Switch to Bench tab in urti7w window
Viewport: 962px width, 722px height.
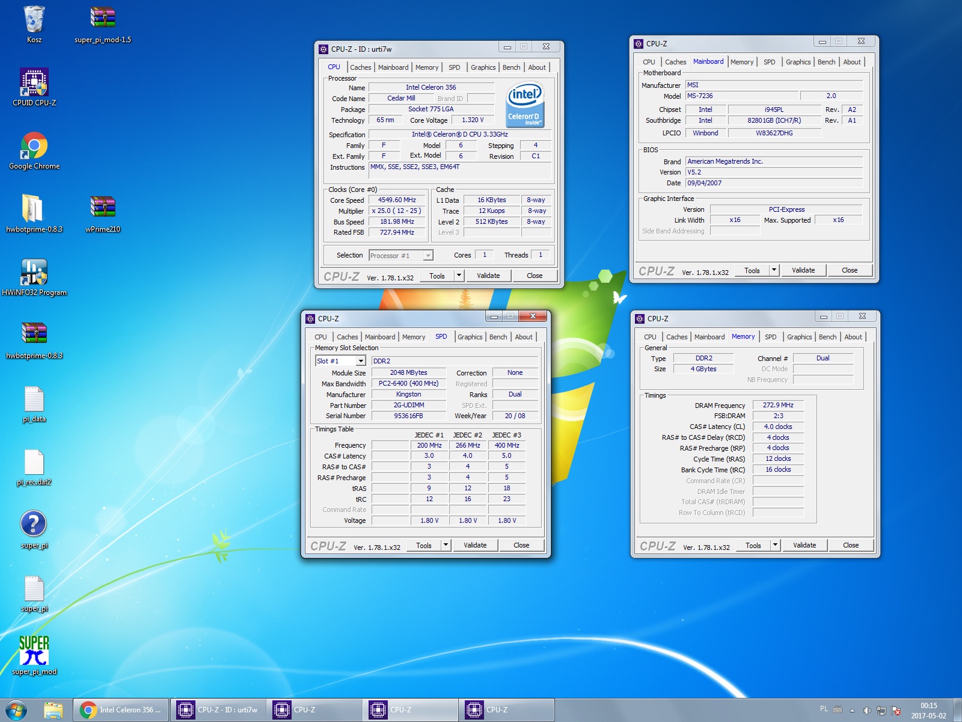(512, 67)
